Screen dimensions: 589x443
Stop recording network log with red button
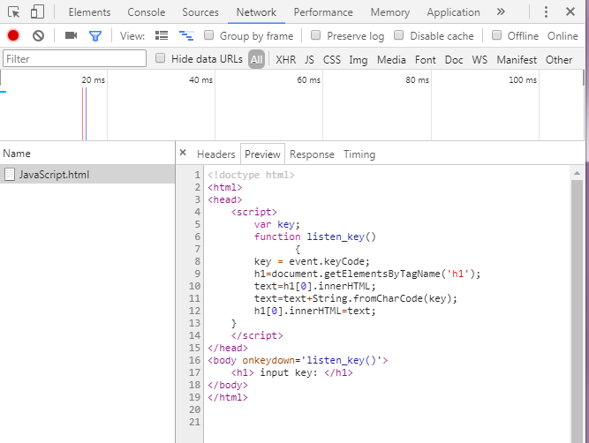pos(13,35)
